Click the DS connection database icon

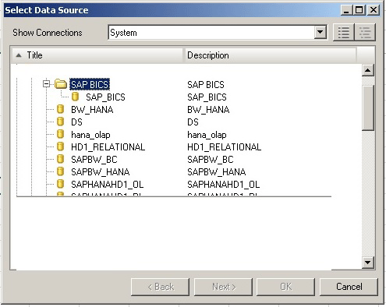[x=60, y=122]
